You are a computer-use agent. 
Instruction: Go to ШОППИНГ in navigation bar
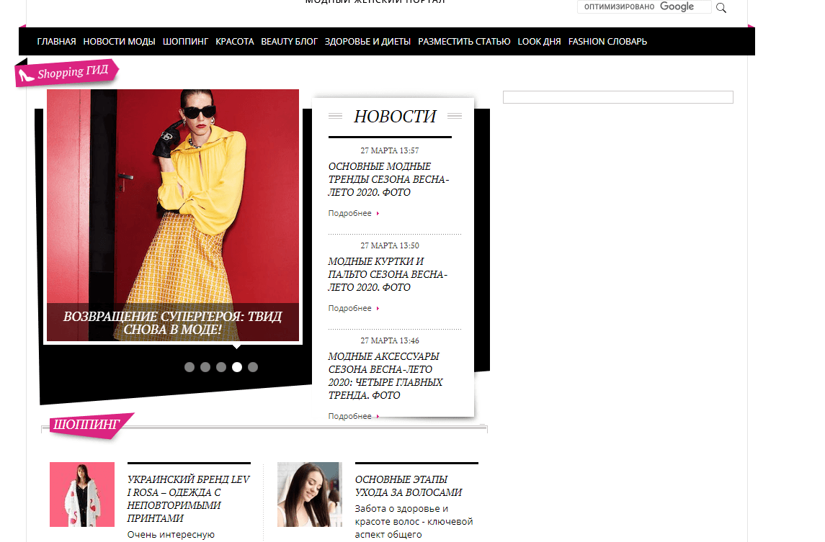[x=185, y=42]
